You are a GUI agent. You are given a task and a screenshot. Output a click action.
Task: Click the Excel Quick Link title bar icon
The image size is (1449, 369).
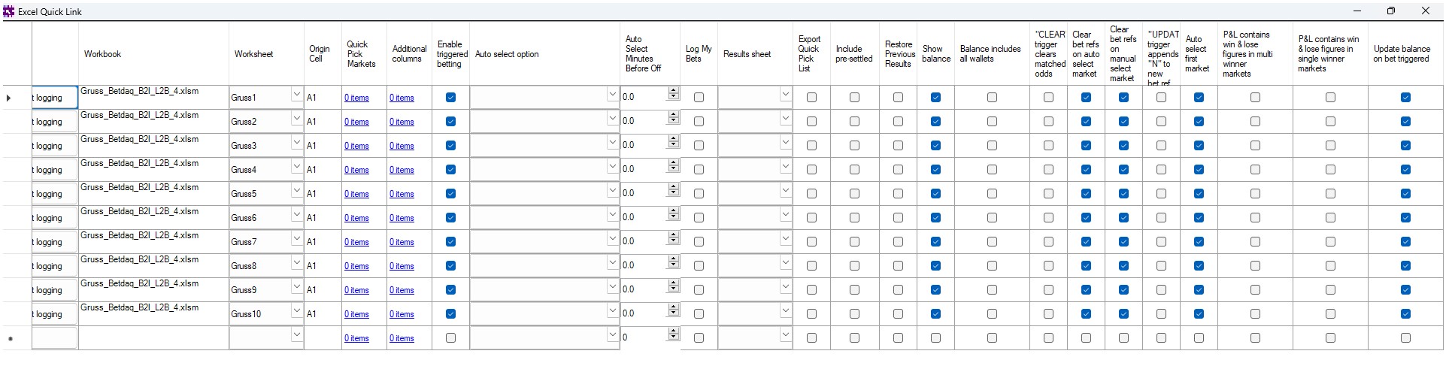(x=9, y=11)
